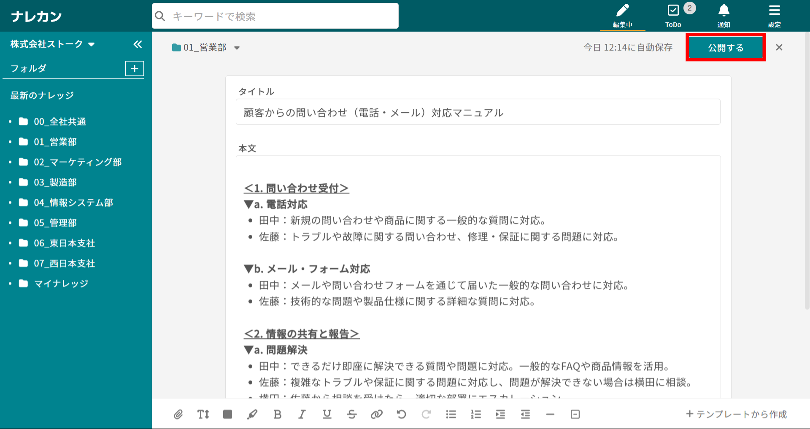Toggle strikethrough formatting
Image resolution: width=810 pixels, height=429 pixels.
coord(351,415)
